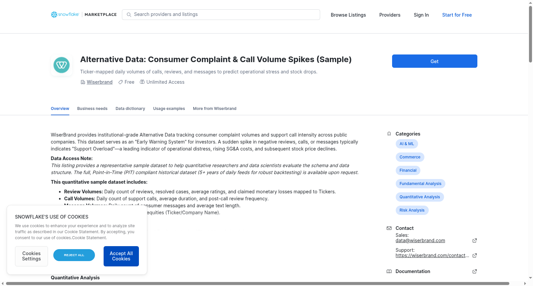
Task: Select the Overview tab
Action: pyautogui.click(x=60, y=109)
